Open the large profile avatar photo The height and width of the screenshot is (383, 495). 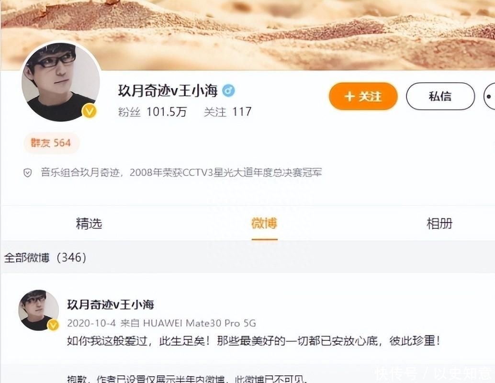pyautogui.click(x=61, y=81)
